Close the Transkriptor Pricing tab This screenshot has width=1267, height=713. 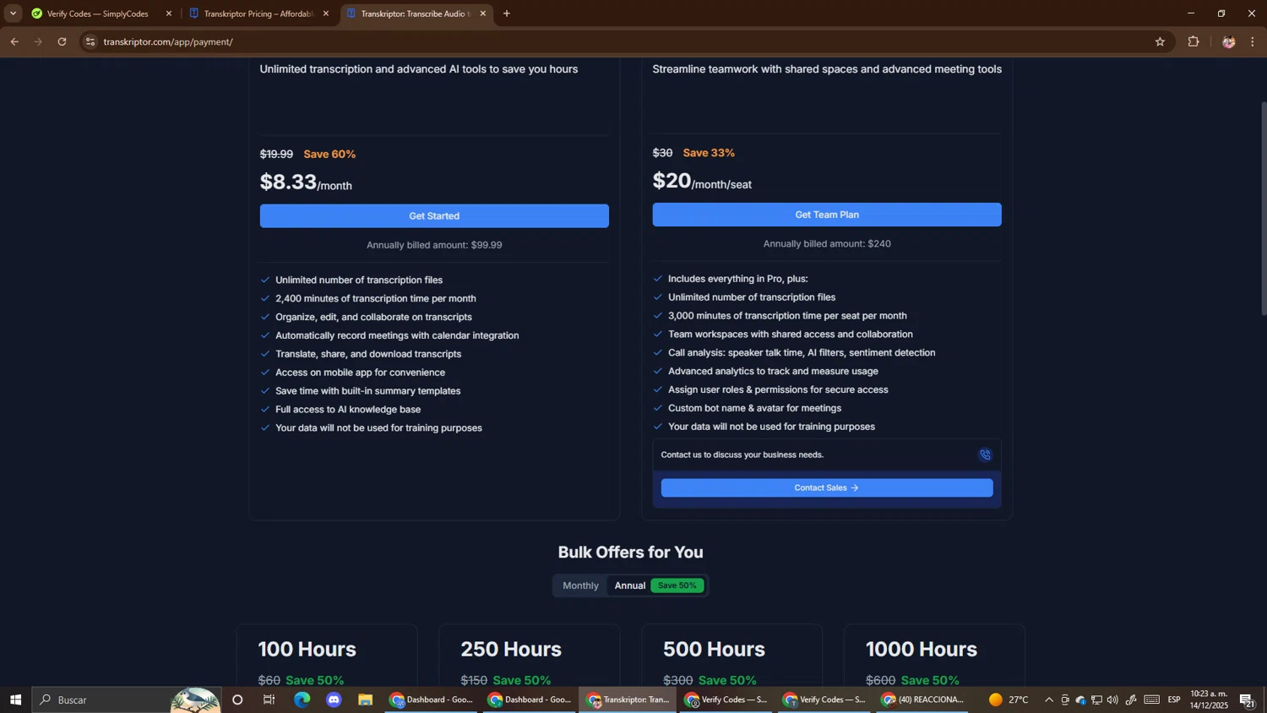coord(326,14)
